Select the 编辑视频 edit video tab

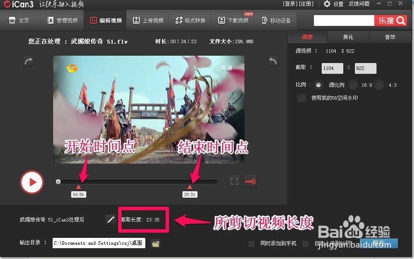106,20
